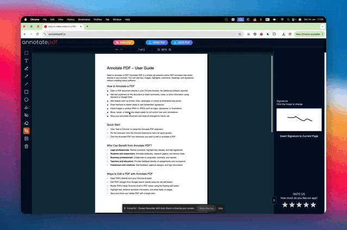The image size is (347, 230).
Task: Click the signature image thumbnail
Action: 299,119
